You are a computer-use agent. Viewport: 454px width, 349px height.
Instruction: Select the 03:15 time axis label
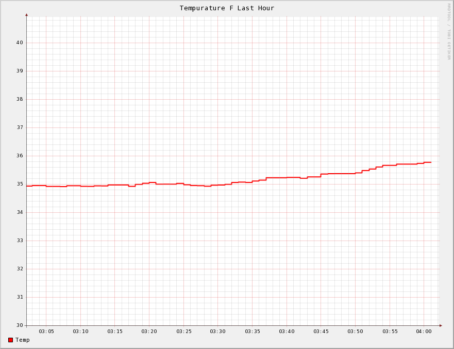115,332
